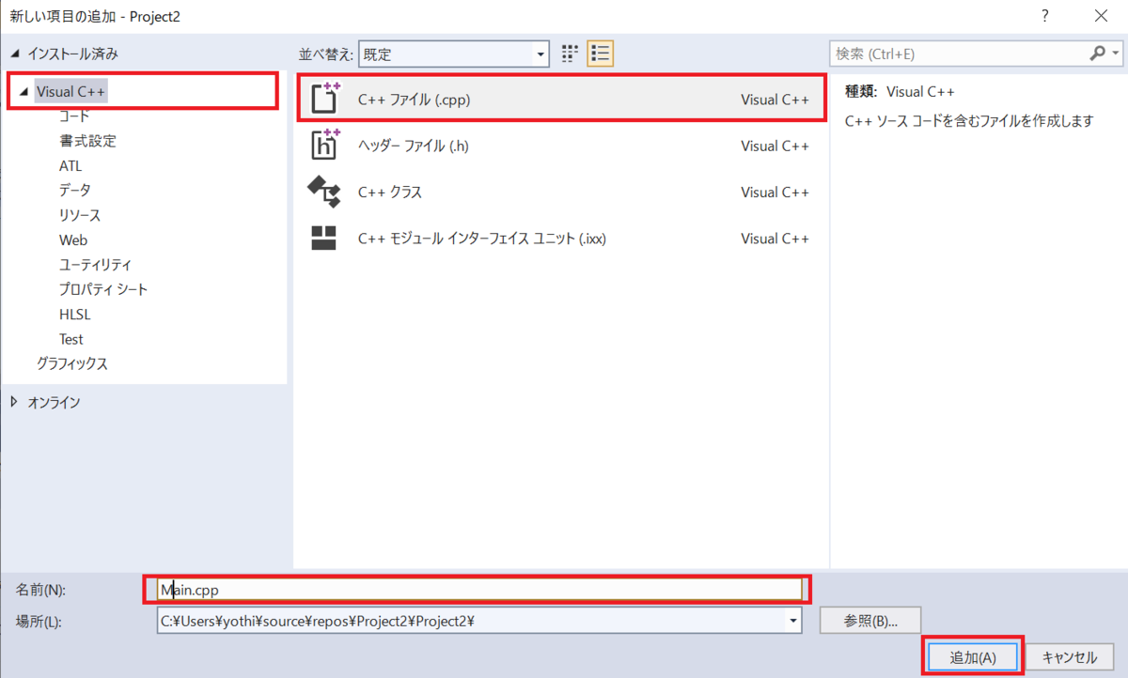Click the インストール済み heading text

tap(73, 54)
